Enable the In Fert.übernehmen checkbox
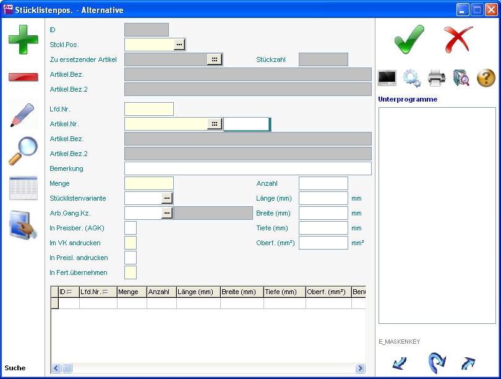501x379 pixels. [x=131, y=272]
